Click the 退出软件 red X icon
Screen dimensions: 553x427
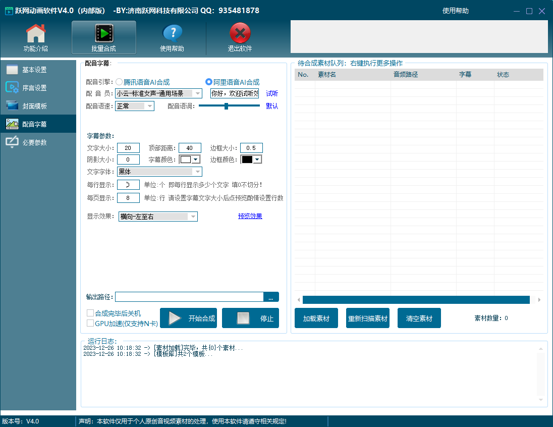click(x=240, y=34)
